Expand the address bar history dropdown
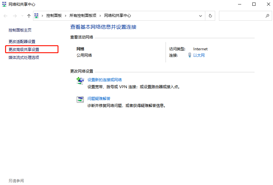273x185 pixels. (201, 16)
